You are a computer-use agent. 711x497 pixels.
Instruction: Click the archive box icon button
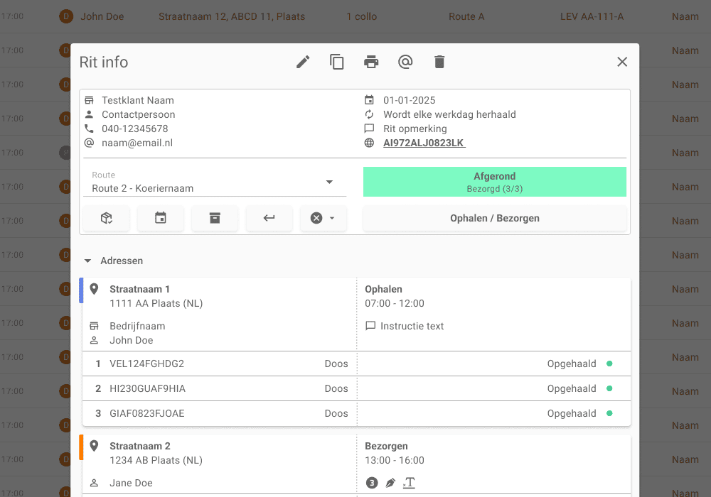click(215, 218)
